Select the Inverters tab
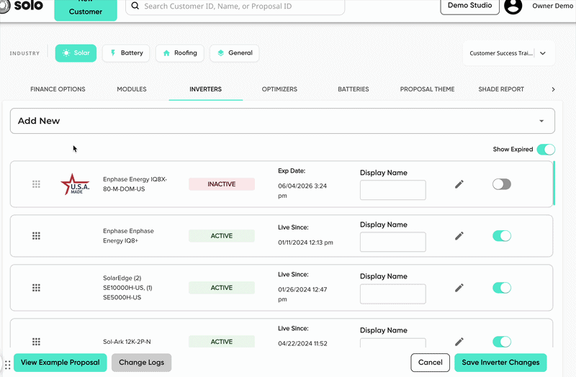The image size is (576, 377). [206, 89]
